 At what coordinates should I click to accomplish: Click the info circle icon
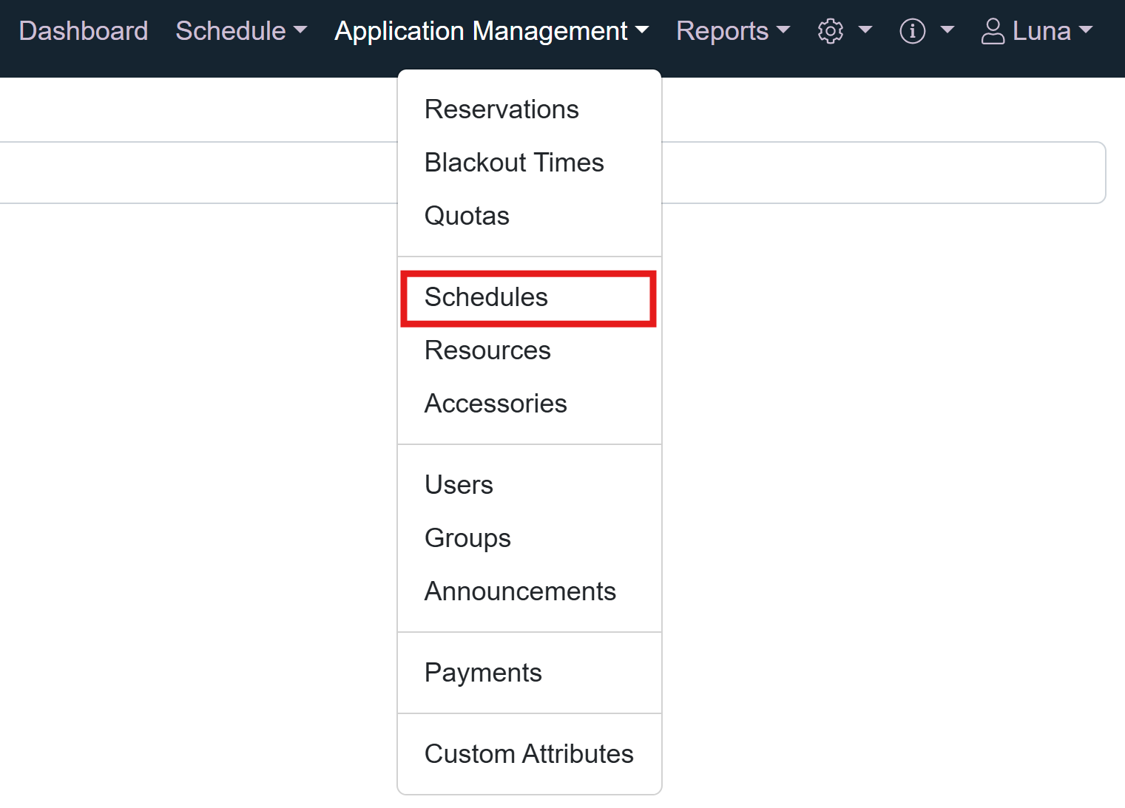coord(911,31)
